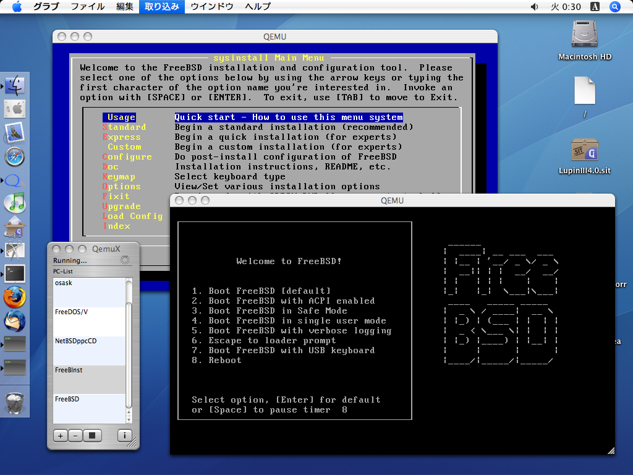Open Terminal from the Dock
This screenshot has width=633, height=475.
coord(15,274)
